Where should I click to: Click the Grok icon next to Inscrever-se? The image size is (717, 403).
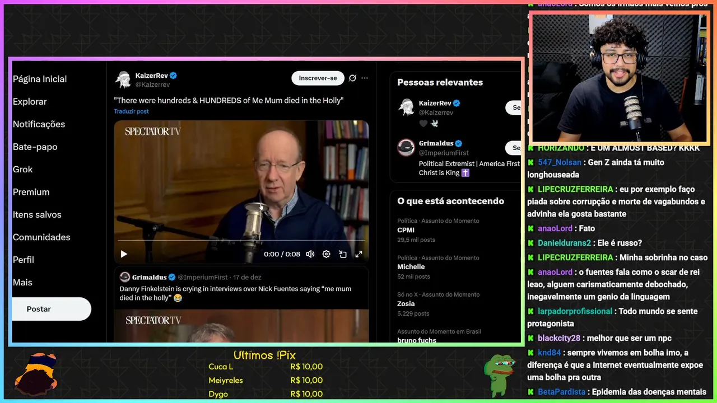pos(352,78)
